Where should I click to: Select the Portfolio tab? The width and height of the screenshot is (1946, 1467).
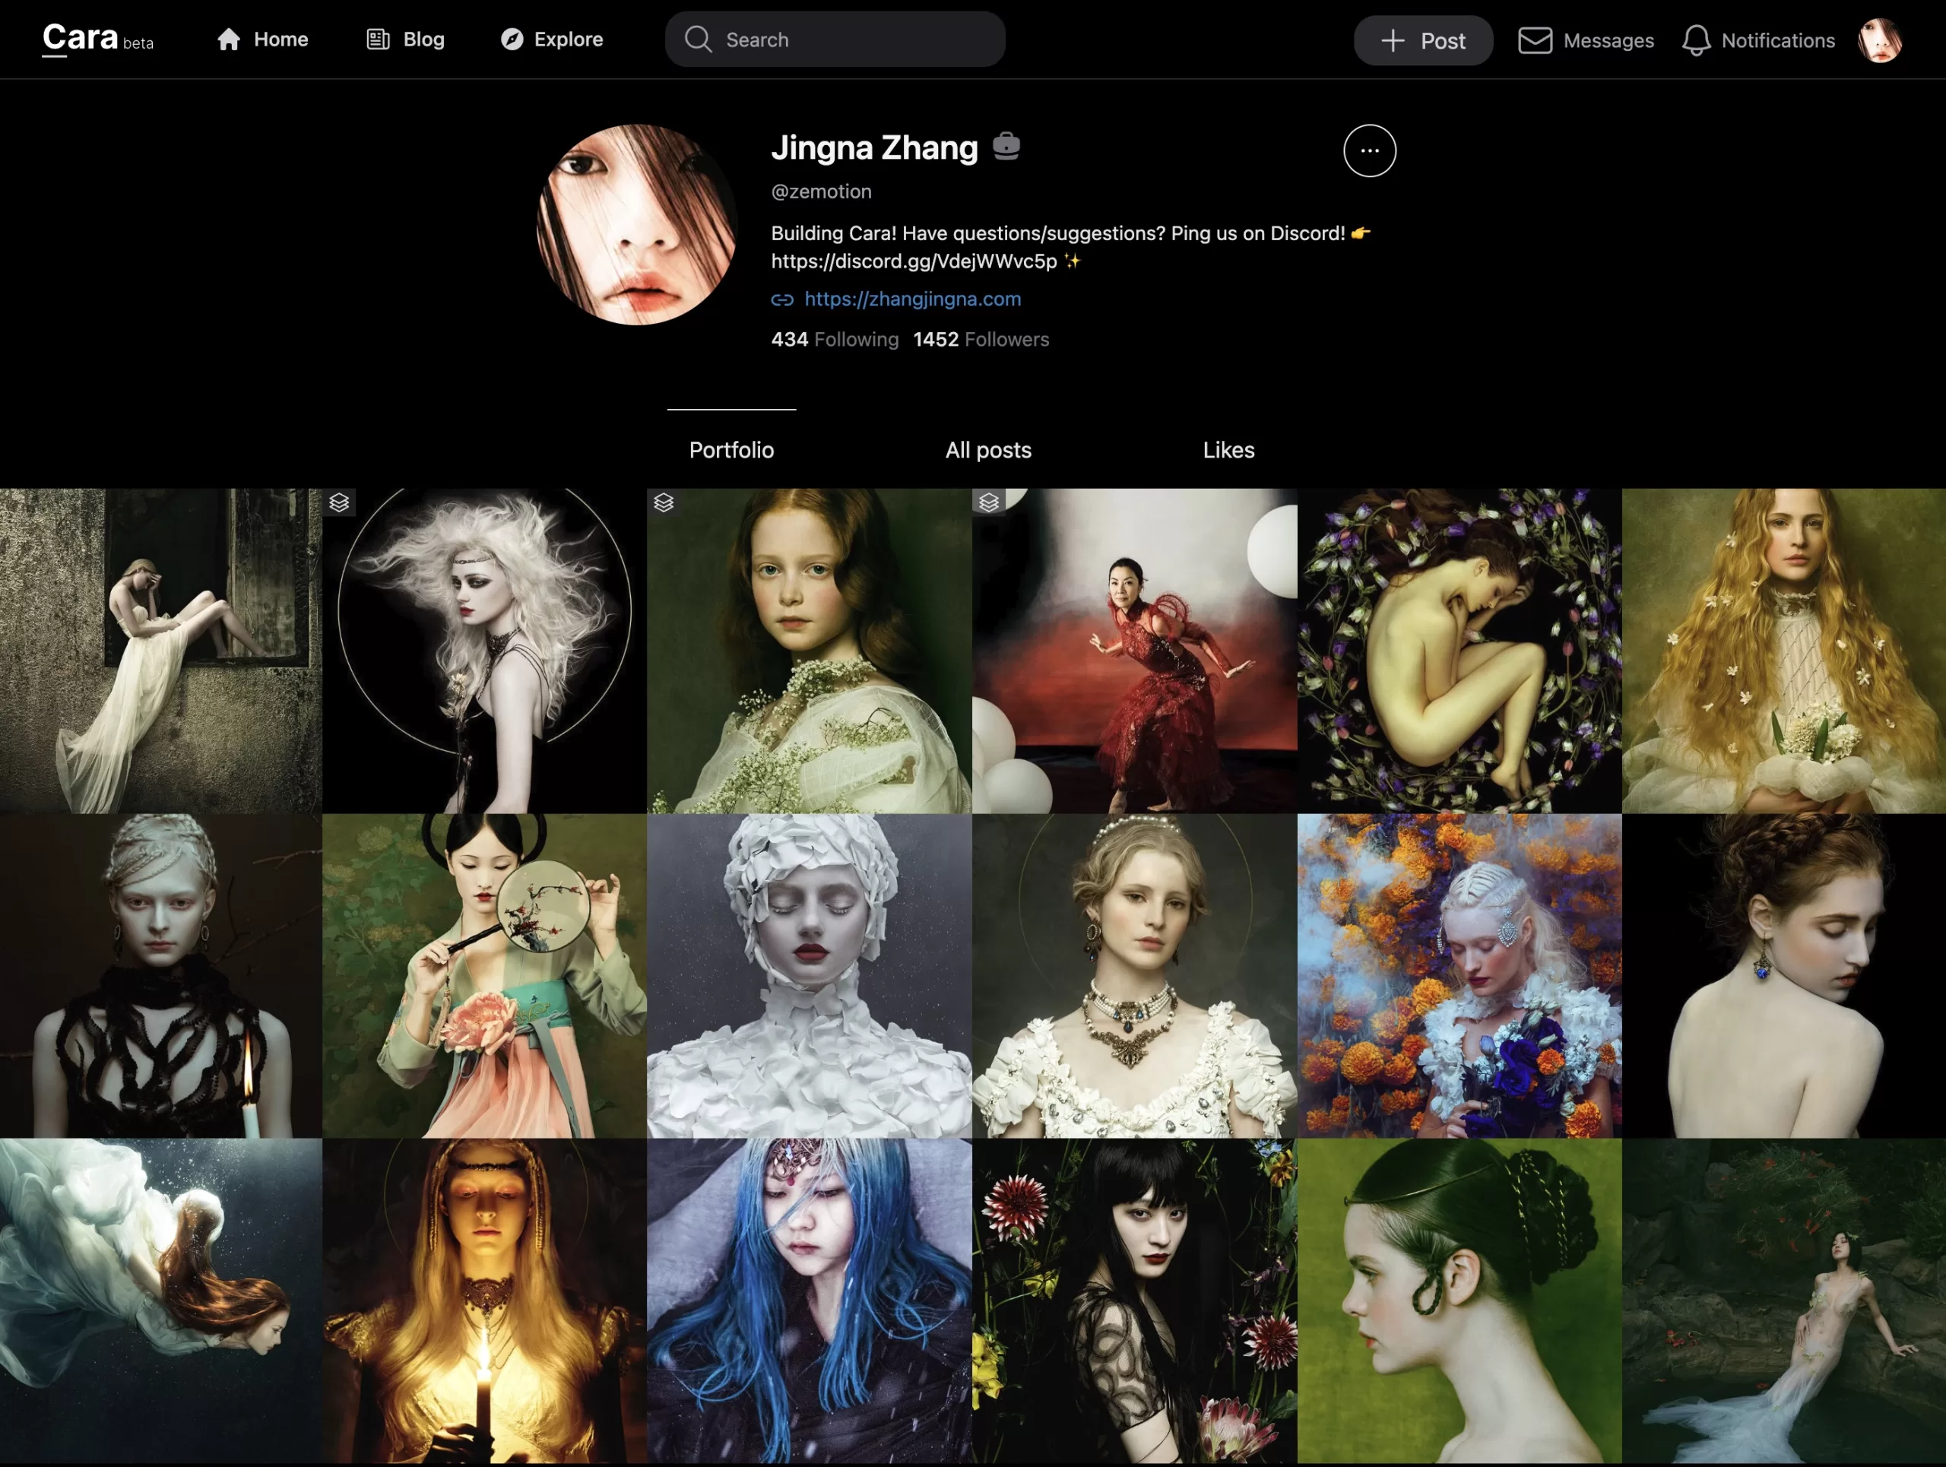tap(731, 450)
